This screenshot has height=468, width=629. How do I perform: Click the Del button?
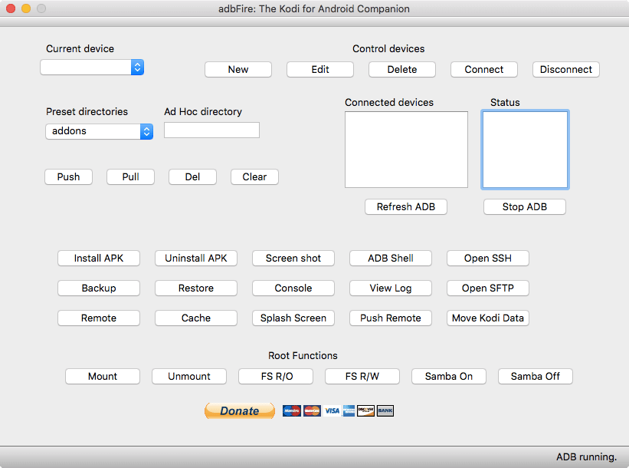[x=192, y=176]
